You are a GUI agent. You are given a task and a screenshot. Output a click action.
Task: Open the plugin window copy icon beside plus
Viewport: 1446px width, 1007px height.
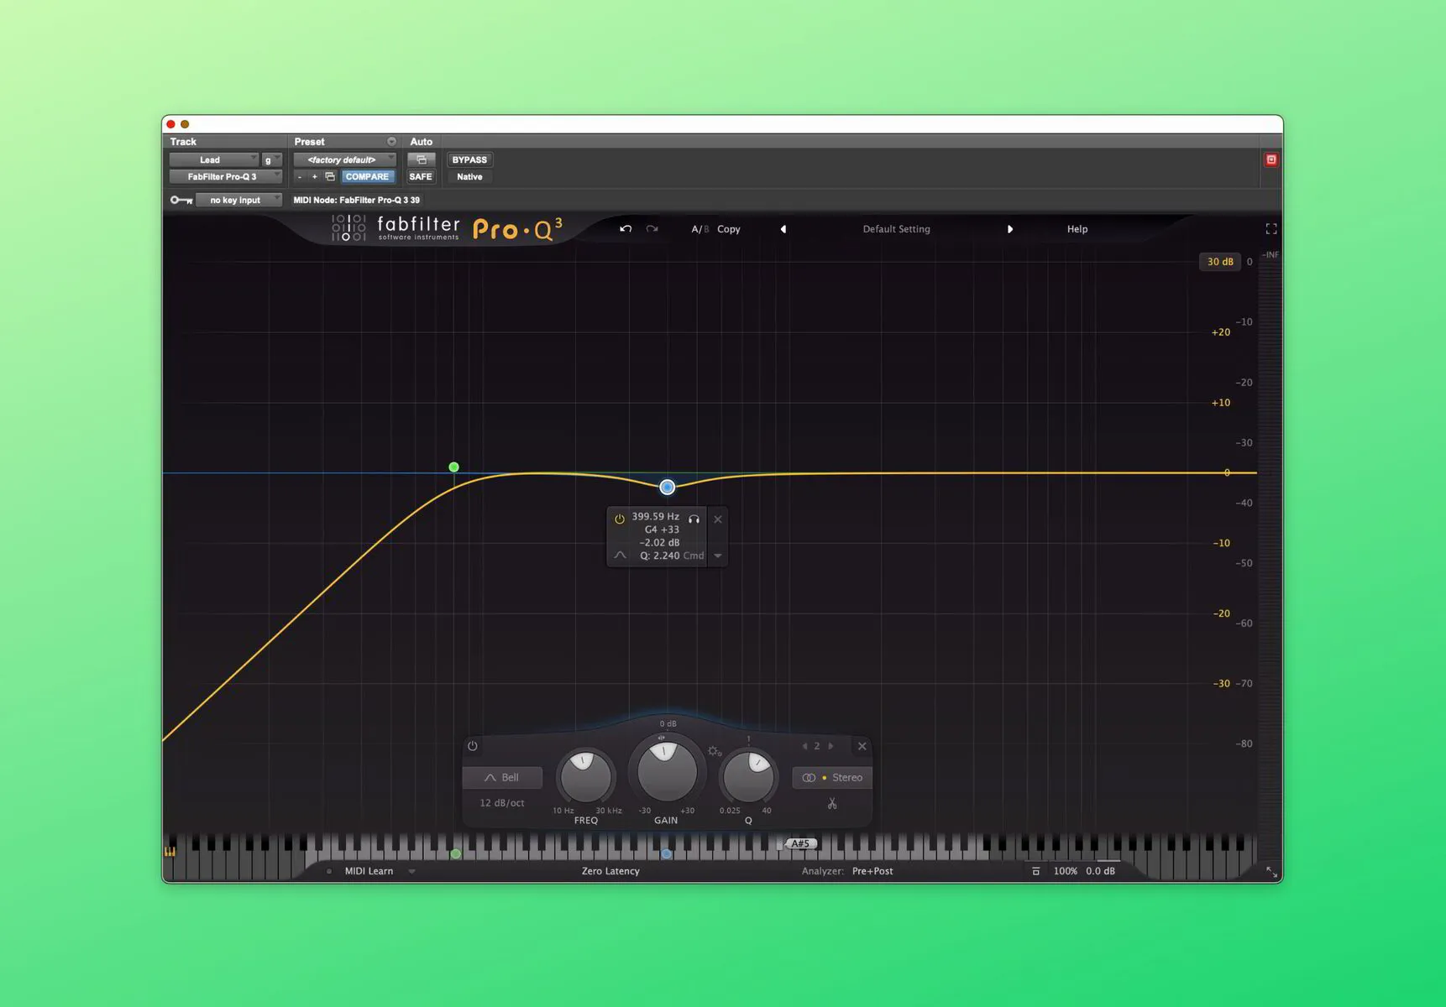(x=330, y=176)
